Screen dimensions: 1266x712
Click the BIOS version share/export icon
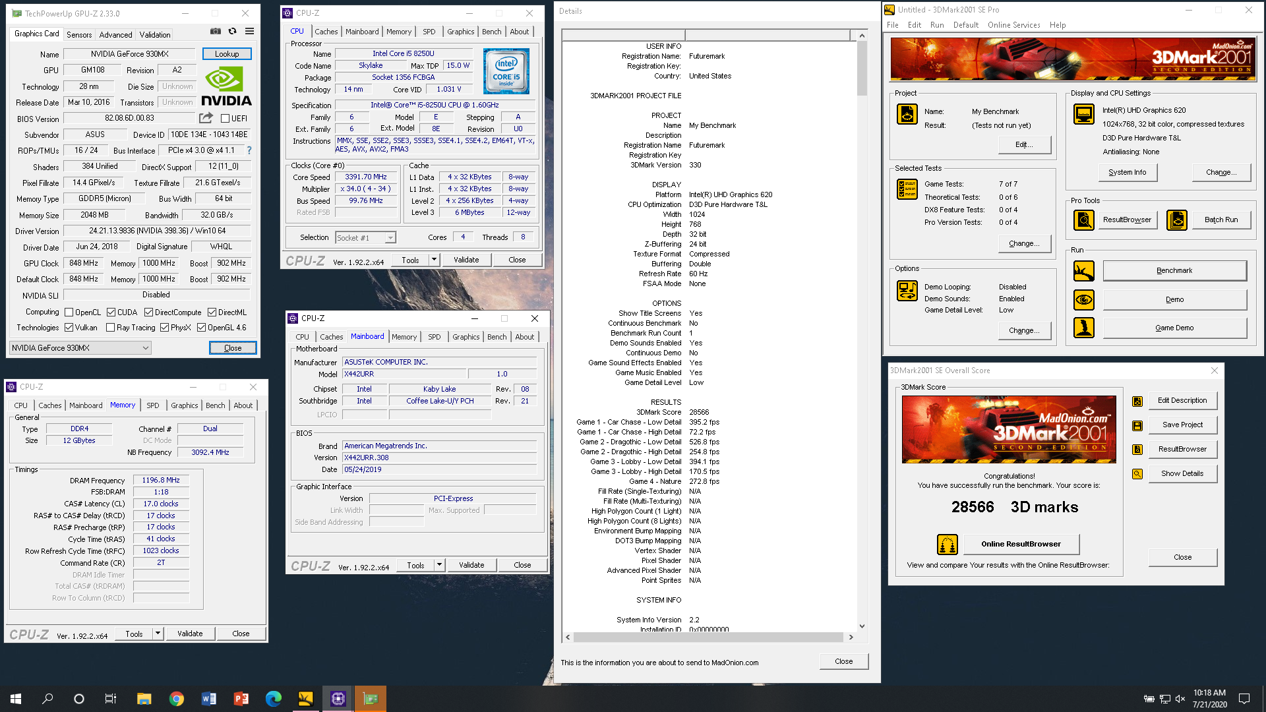(206, 118)
